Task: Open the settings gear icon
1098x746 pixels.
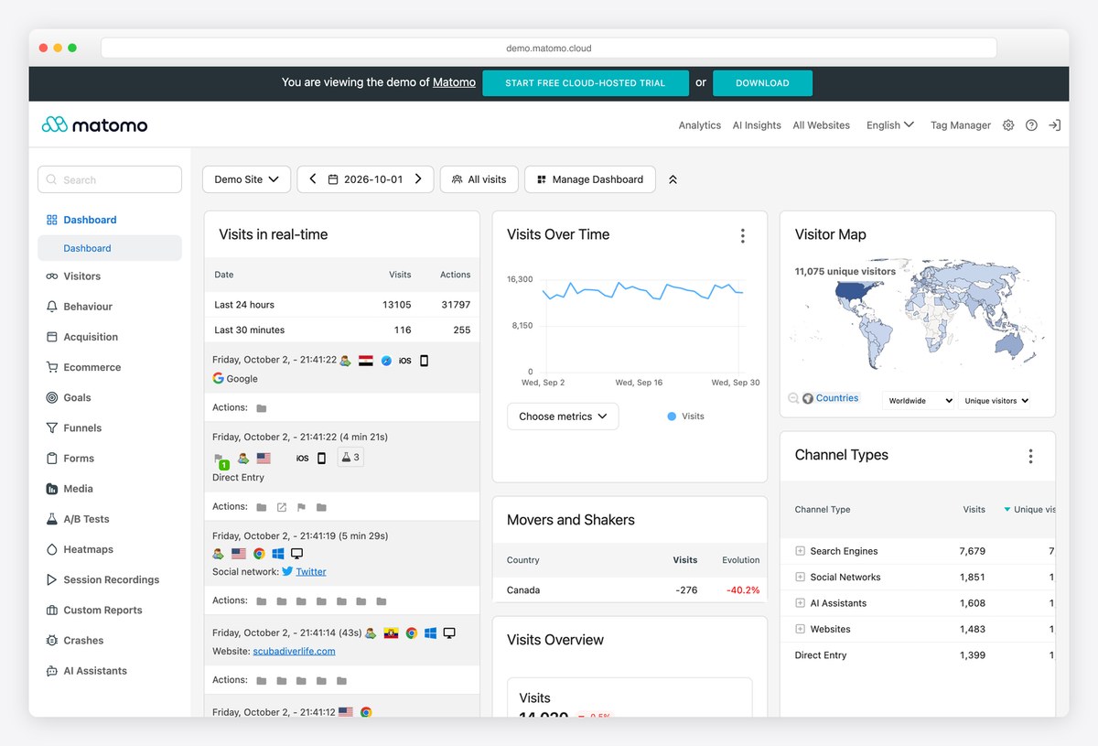Action: click(x=1008, y=125)
